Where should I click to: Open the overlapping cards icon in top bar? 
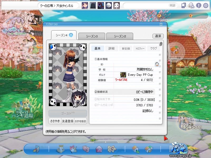click(x=184, y=6)
